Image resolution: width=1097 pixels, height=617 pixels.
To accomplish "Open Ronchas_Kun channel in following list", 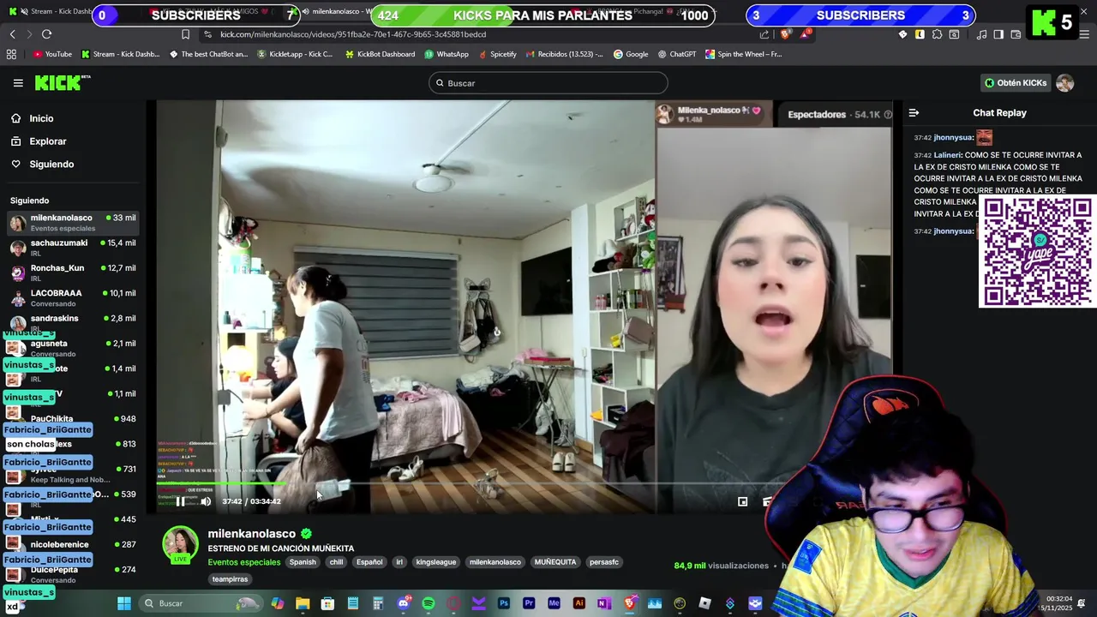I will pyautogui.click(x=73, y=273).
